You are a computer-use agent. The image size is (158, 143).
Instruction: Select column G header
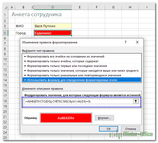tap(113, 7)
